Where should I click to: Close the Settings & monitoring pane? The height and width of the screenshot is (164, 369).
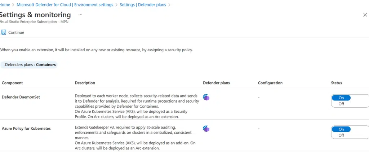365,15
